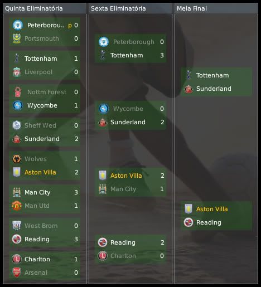Screen dimensions: 261x287
Task: Click the Liverpool club crest
Action: (17, 72)
